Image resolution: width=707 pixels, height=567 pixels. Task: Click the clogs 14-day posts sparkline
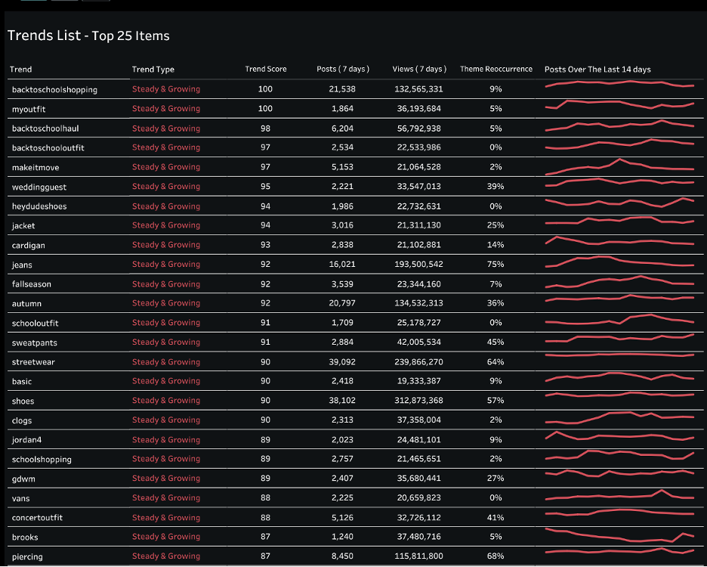tap(619, 417)
